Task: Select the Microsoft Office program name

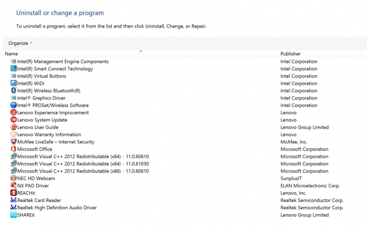Action: [x=35, y=149]
